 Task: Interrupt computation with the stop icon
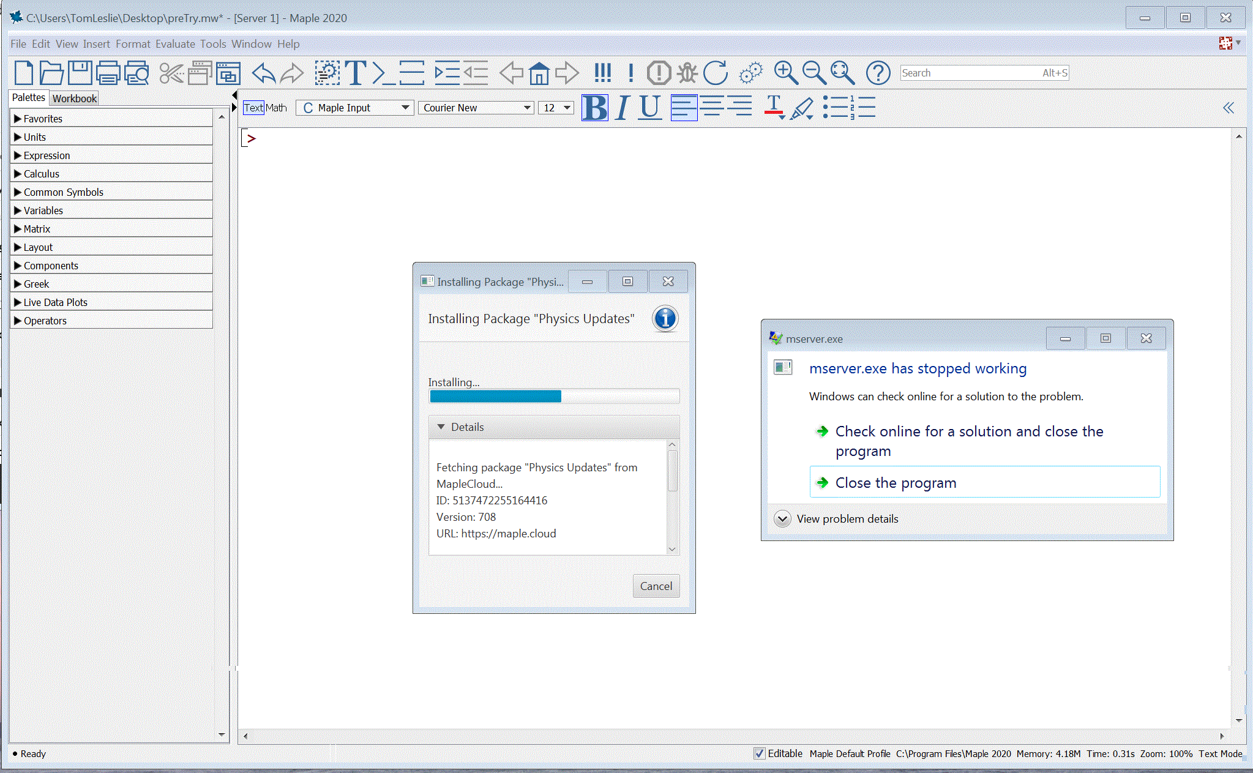point(659,73)
